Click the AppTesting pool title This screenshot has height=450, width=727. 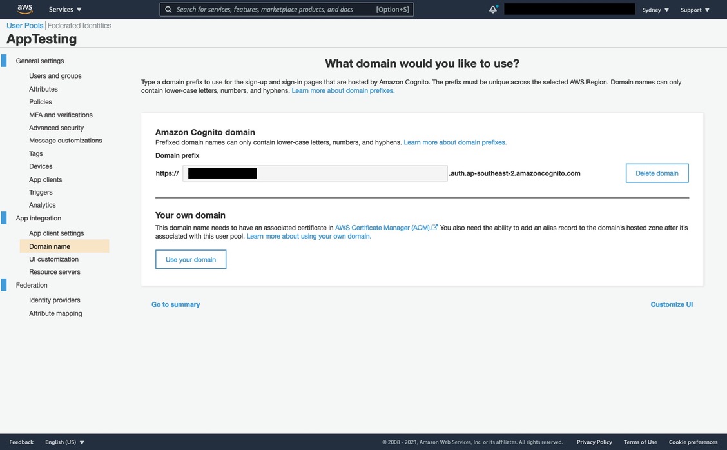click(x=42, y=39)
